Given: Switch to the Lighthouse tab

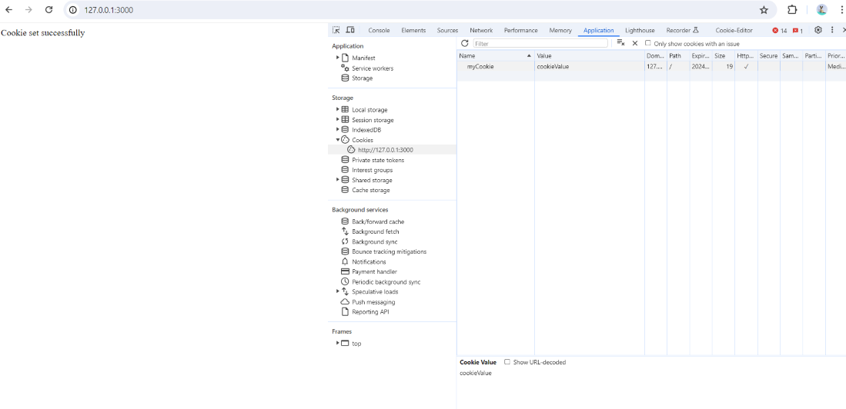Looking at the screenshot, I should (x=640, y=31).
